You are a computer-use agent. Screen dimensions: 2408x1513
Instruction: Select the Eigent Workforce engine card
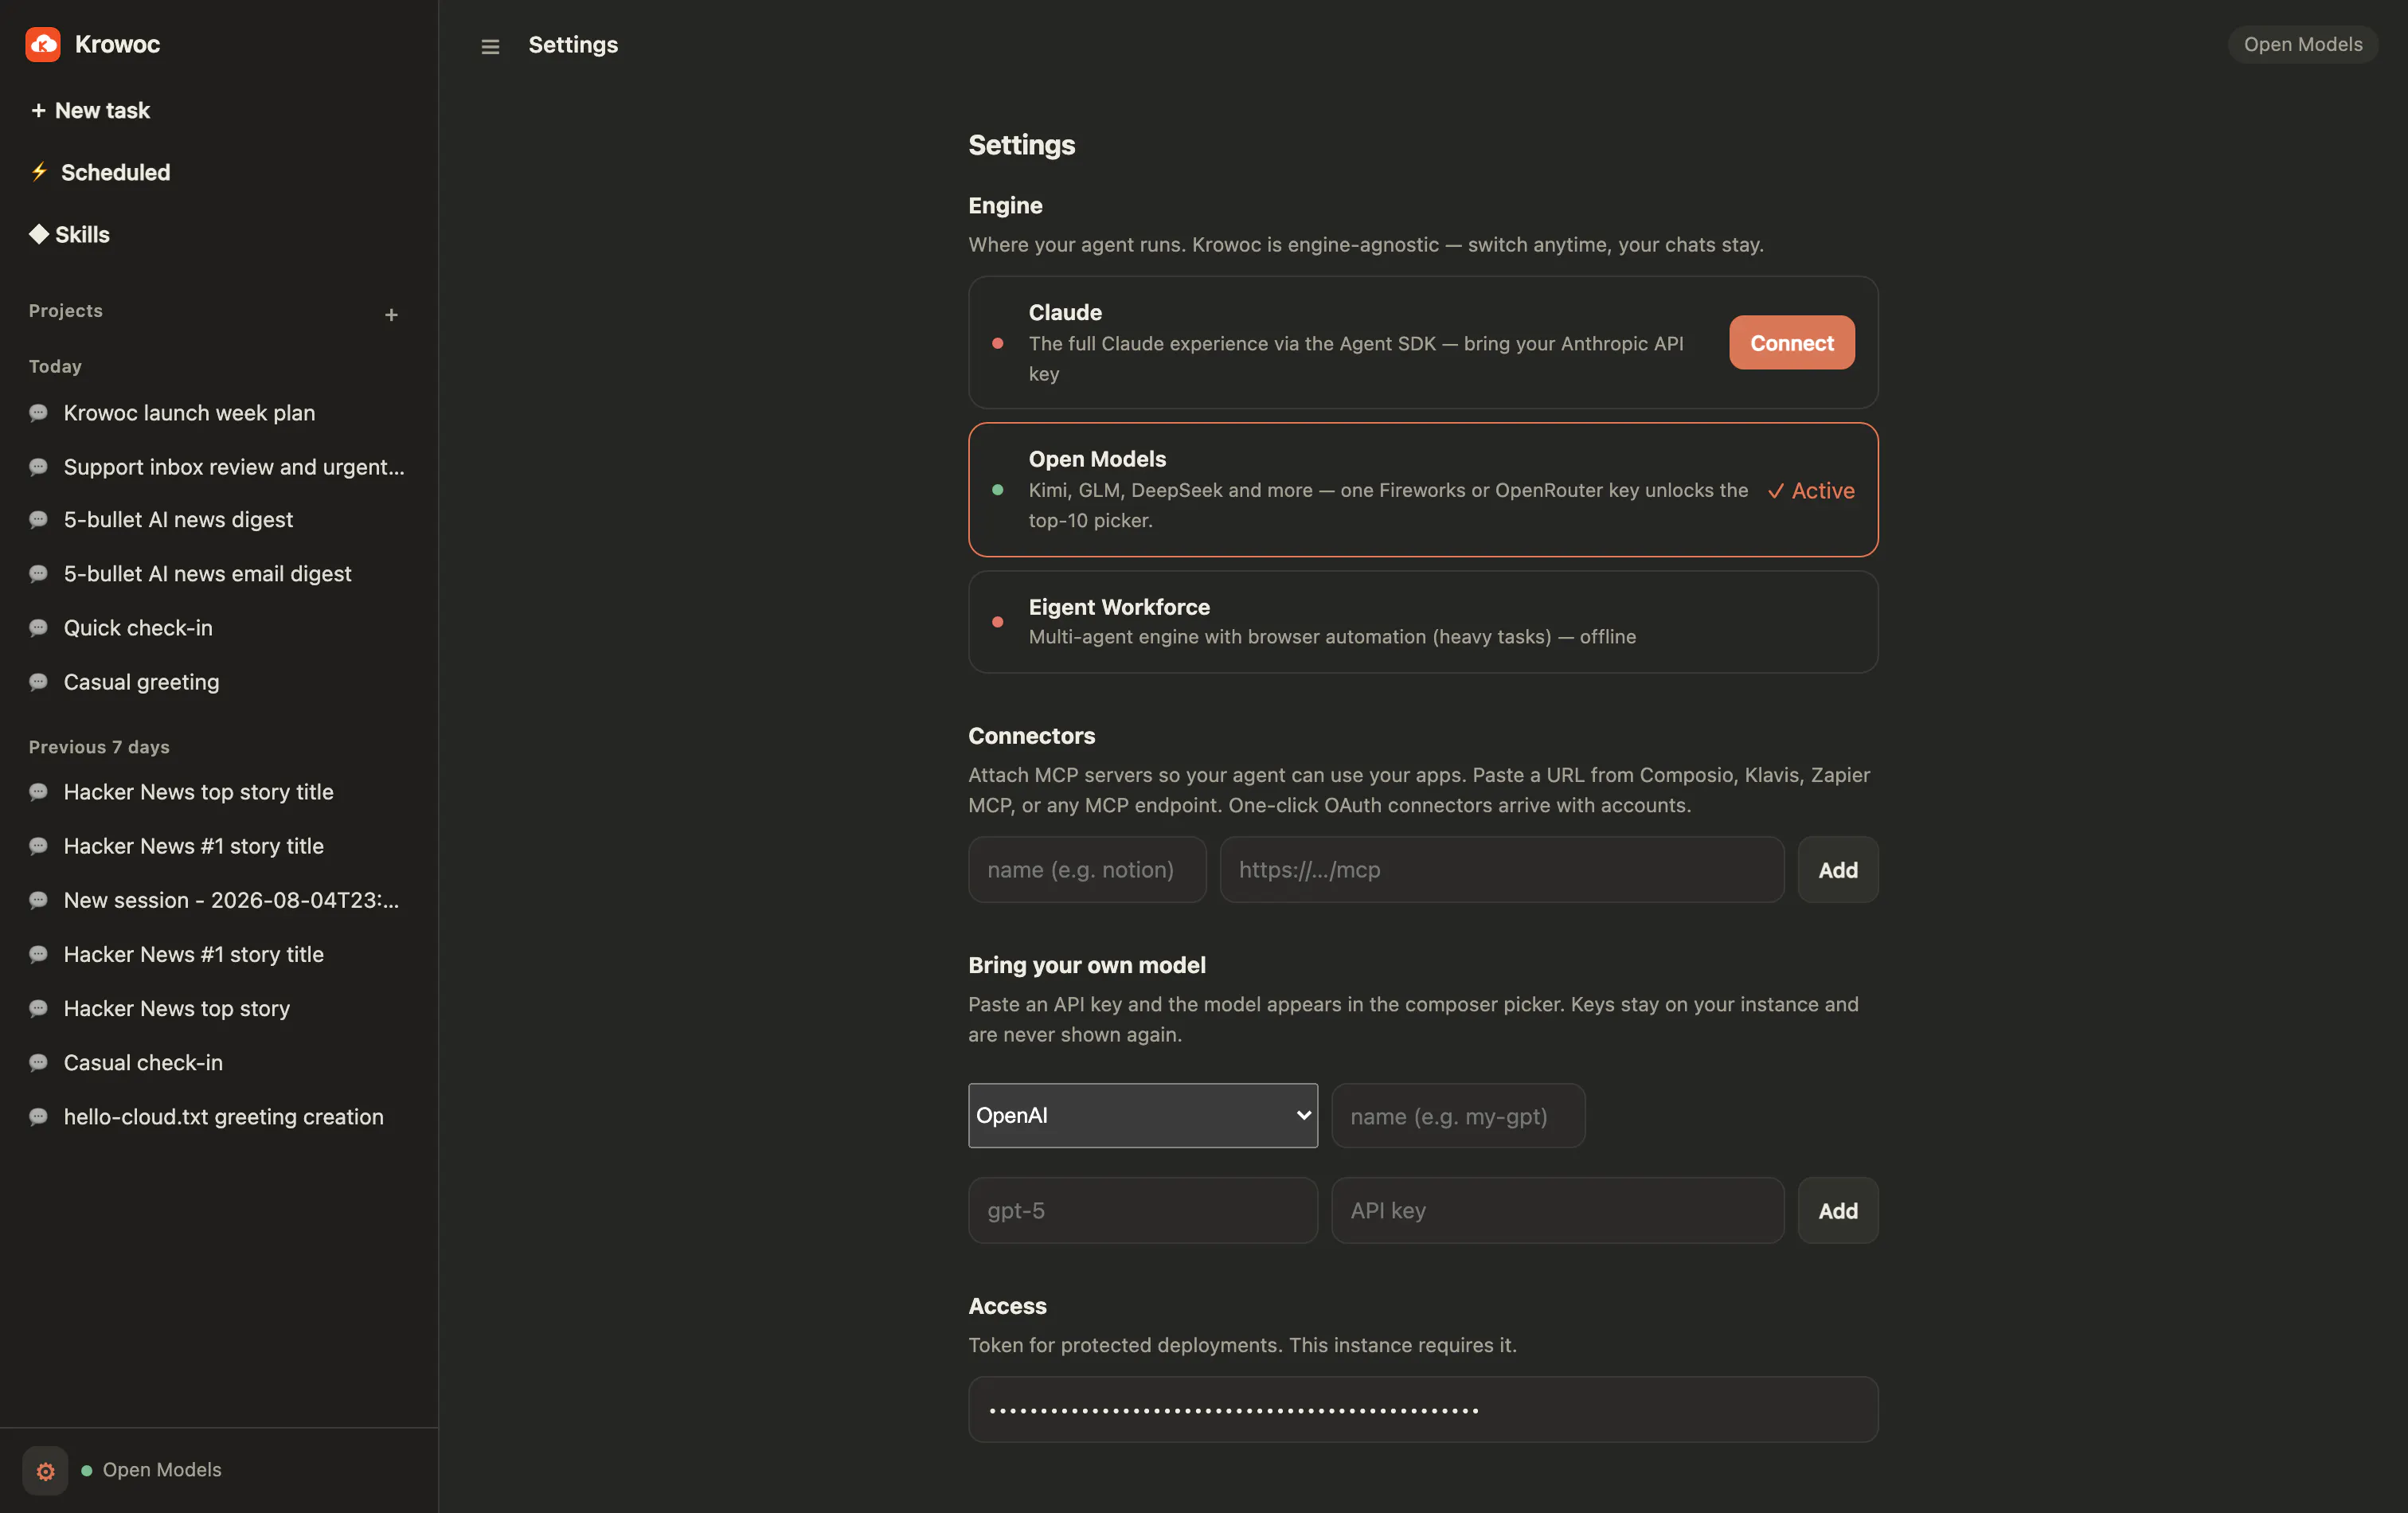(x=1422, y=622)
